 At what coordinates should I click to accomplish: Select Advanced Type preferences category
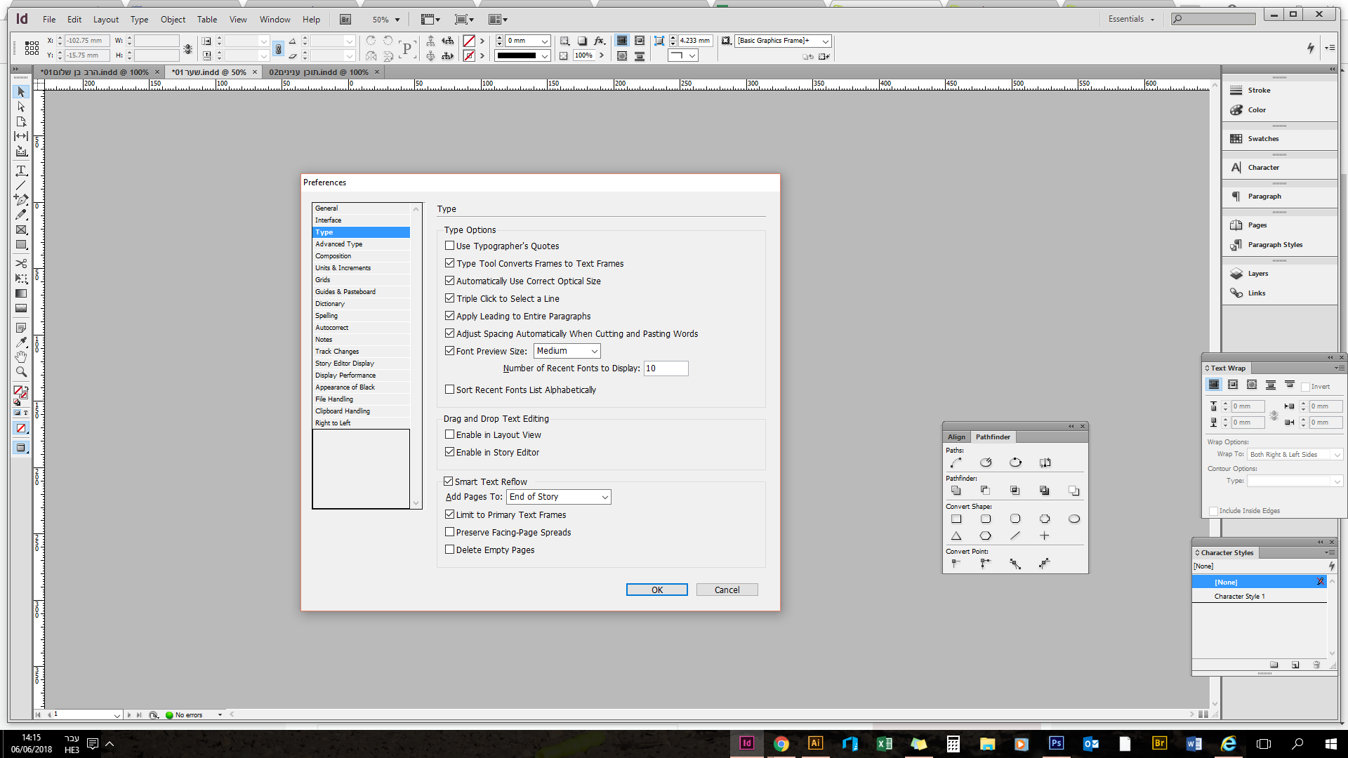coord(361,244)
